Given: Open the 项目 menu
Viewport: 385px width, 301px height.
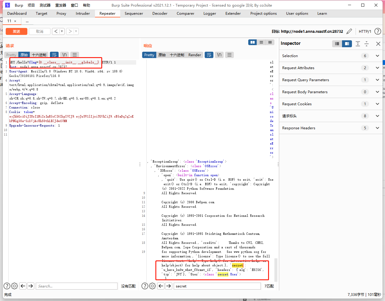Looking at the screenshot, I should point(31,5).
